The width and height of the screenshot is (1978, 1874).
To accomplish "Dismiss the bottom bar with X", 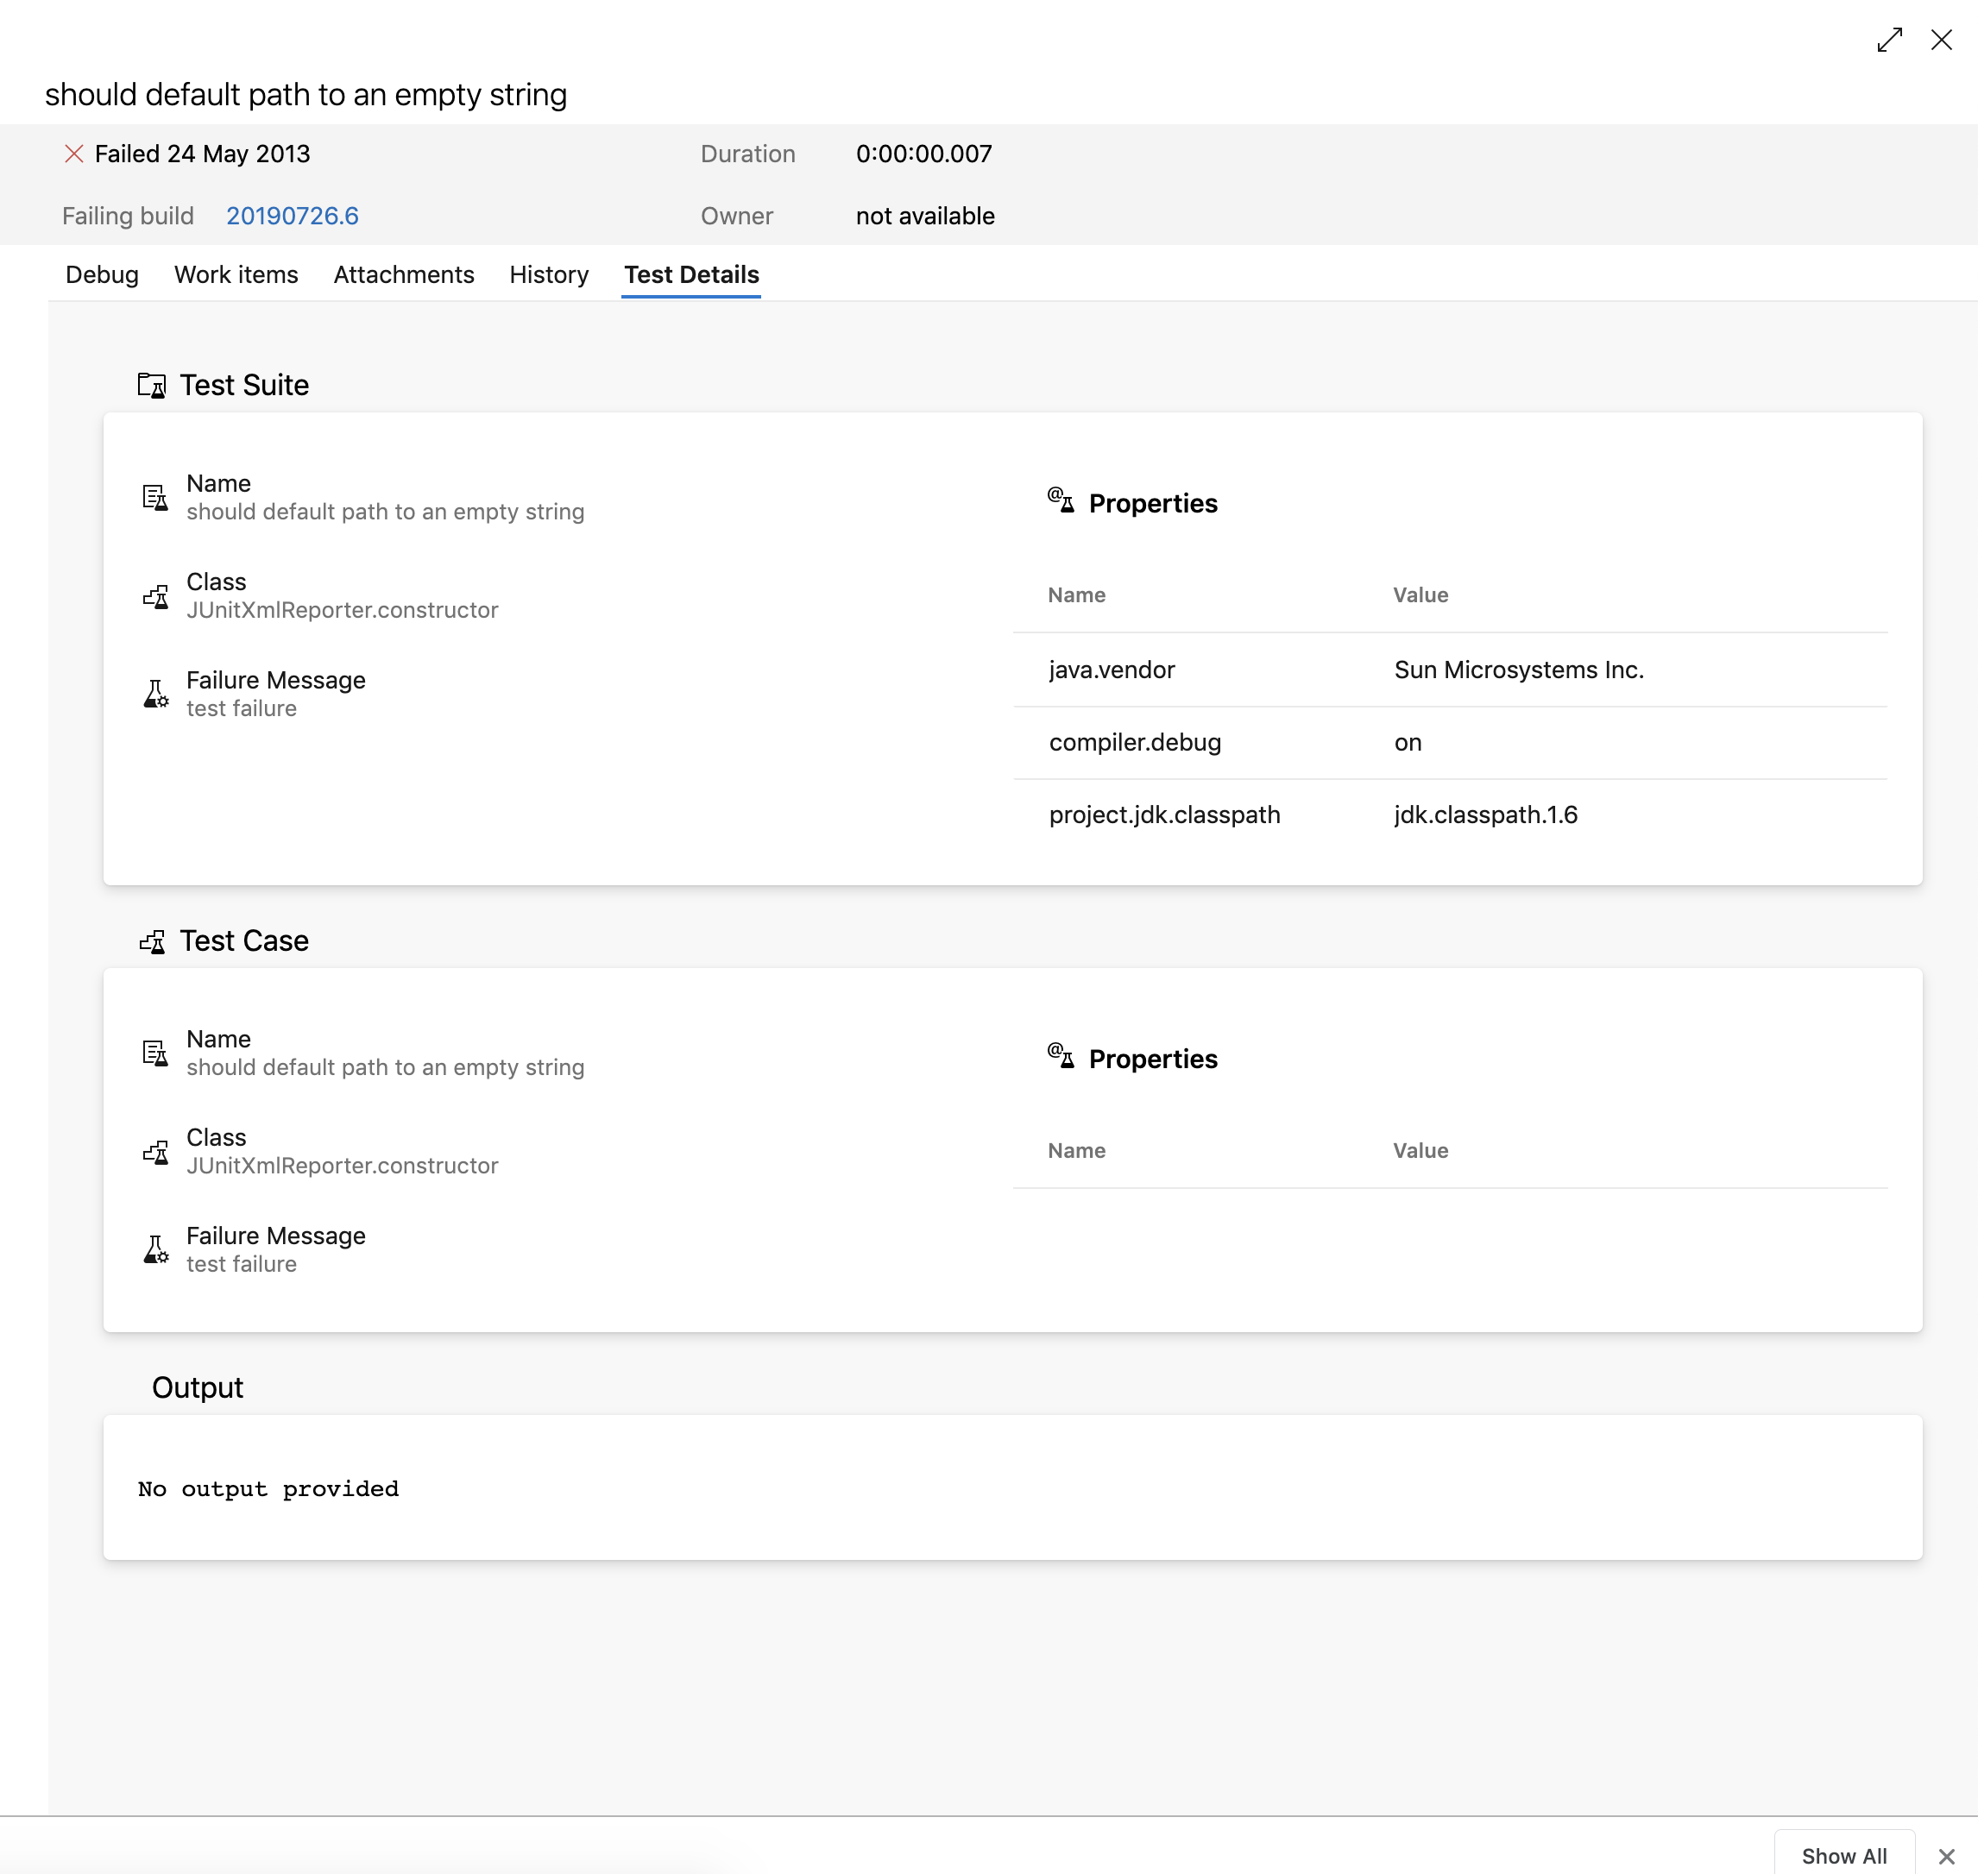I will click(1946, 1856).
